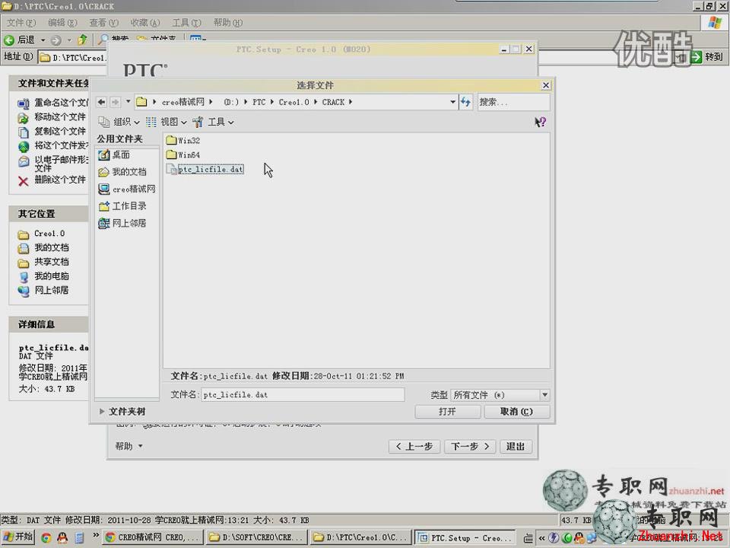Click the 取消 button

pyautogui.click(x=517, y=412)
